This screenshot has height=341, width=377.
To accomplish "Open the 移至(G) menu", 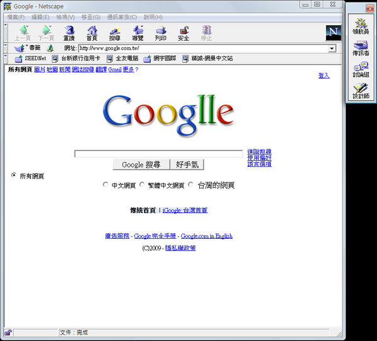I will (91, 18).
